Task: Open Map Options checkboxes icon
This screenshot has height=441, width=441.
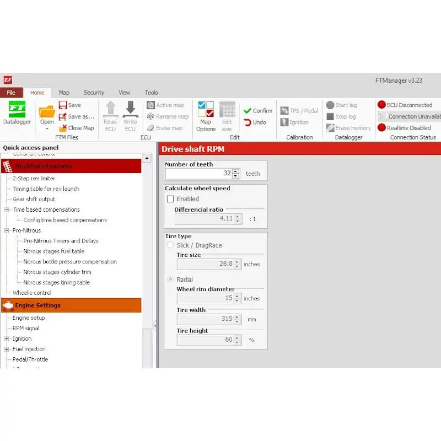Action: click(x=206, y=109)
